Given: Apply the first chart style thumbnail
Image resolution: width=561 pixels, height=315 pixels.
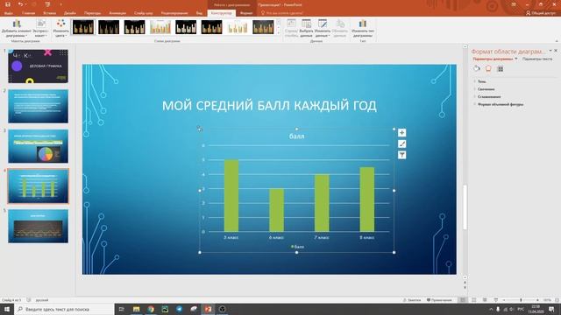Looking at the screenshot, I should (83, 27).
